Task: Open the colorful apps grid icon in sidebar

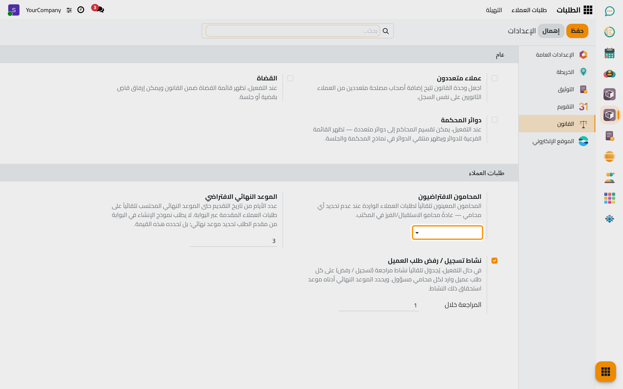Action: [609, 198]
